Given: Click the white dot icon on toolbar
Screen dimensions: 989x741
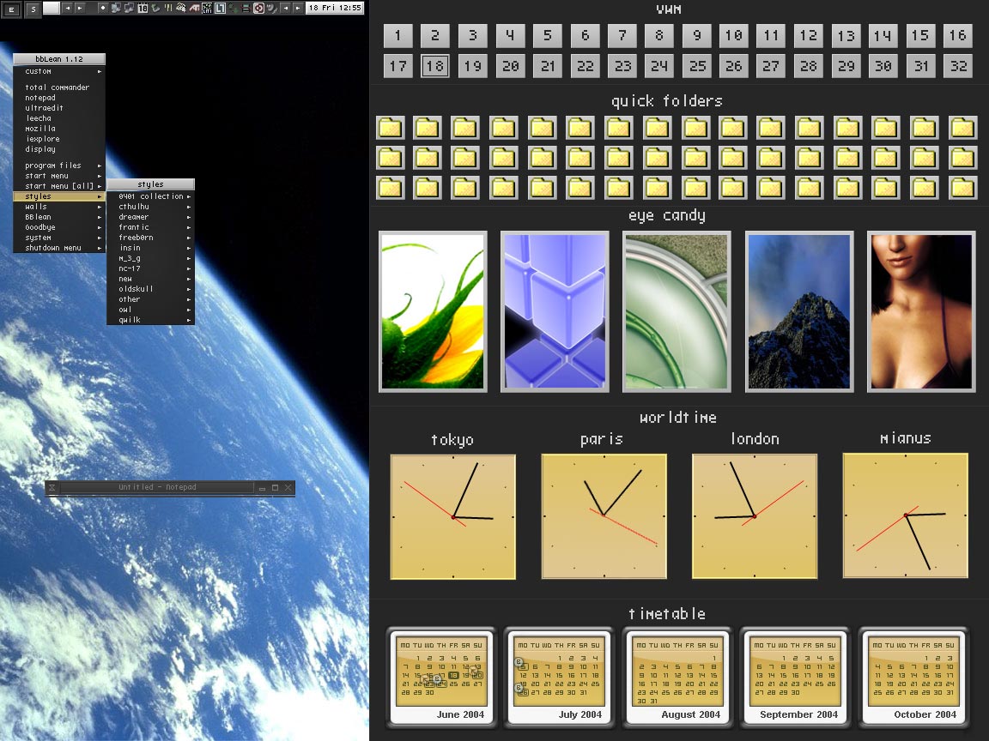Looking at the screenshot, I should point(103,9).
